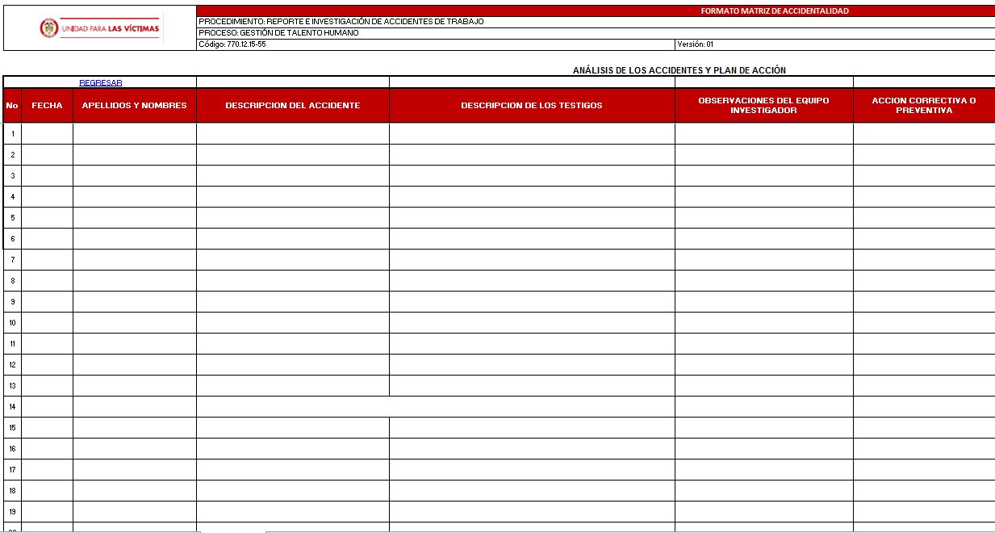Click the No column header
This screenshot has height=533, width=995.
coord(12,106)
